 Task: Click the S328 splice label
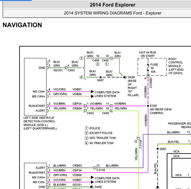pyautogui.click(x=153, y=106)
